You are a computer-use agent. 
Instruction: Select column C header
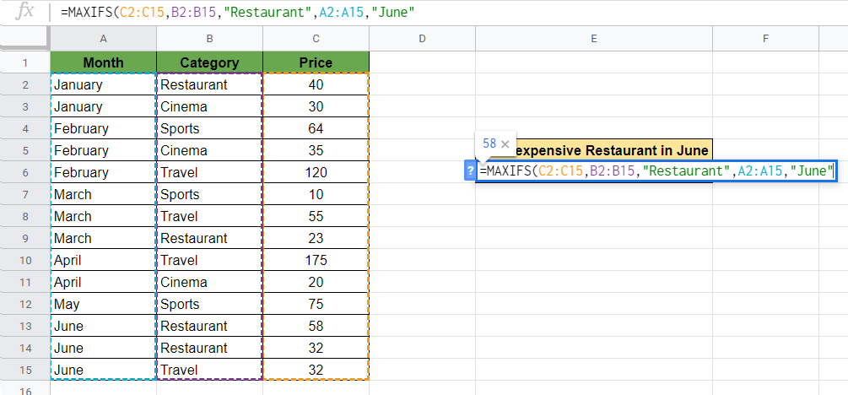[x=316, y=39]
